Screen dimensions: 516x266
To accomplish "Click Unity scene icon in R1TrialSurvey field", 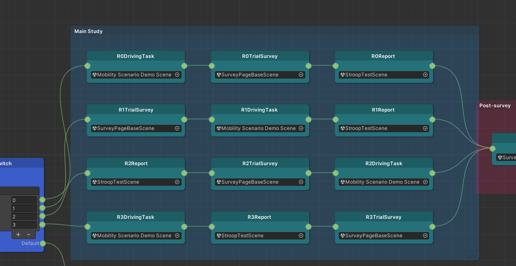I will coord(95,128).
